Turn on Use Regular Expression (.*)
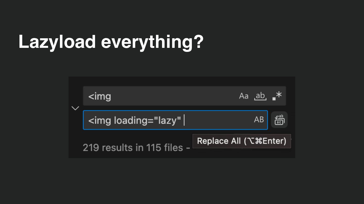 277,96
